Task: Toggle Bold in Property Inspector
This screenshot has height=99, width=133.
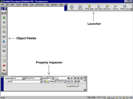Action: [69, 78]
